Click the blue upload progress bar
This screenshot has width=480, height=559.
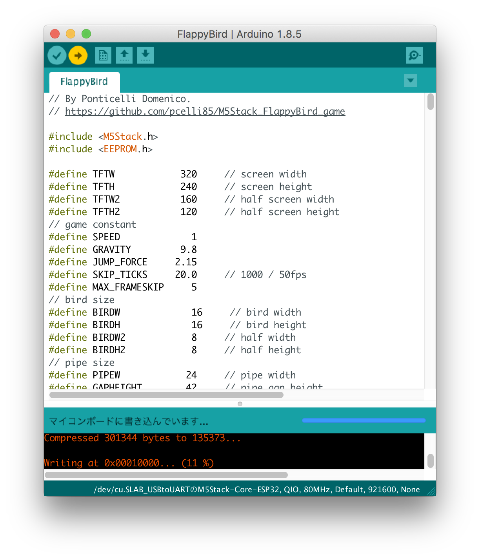pos(364,420)
